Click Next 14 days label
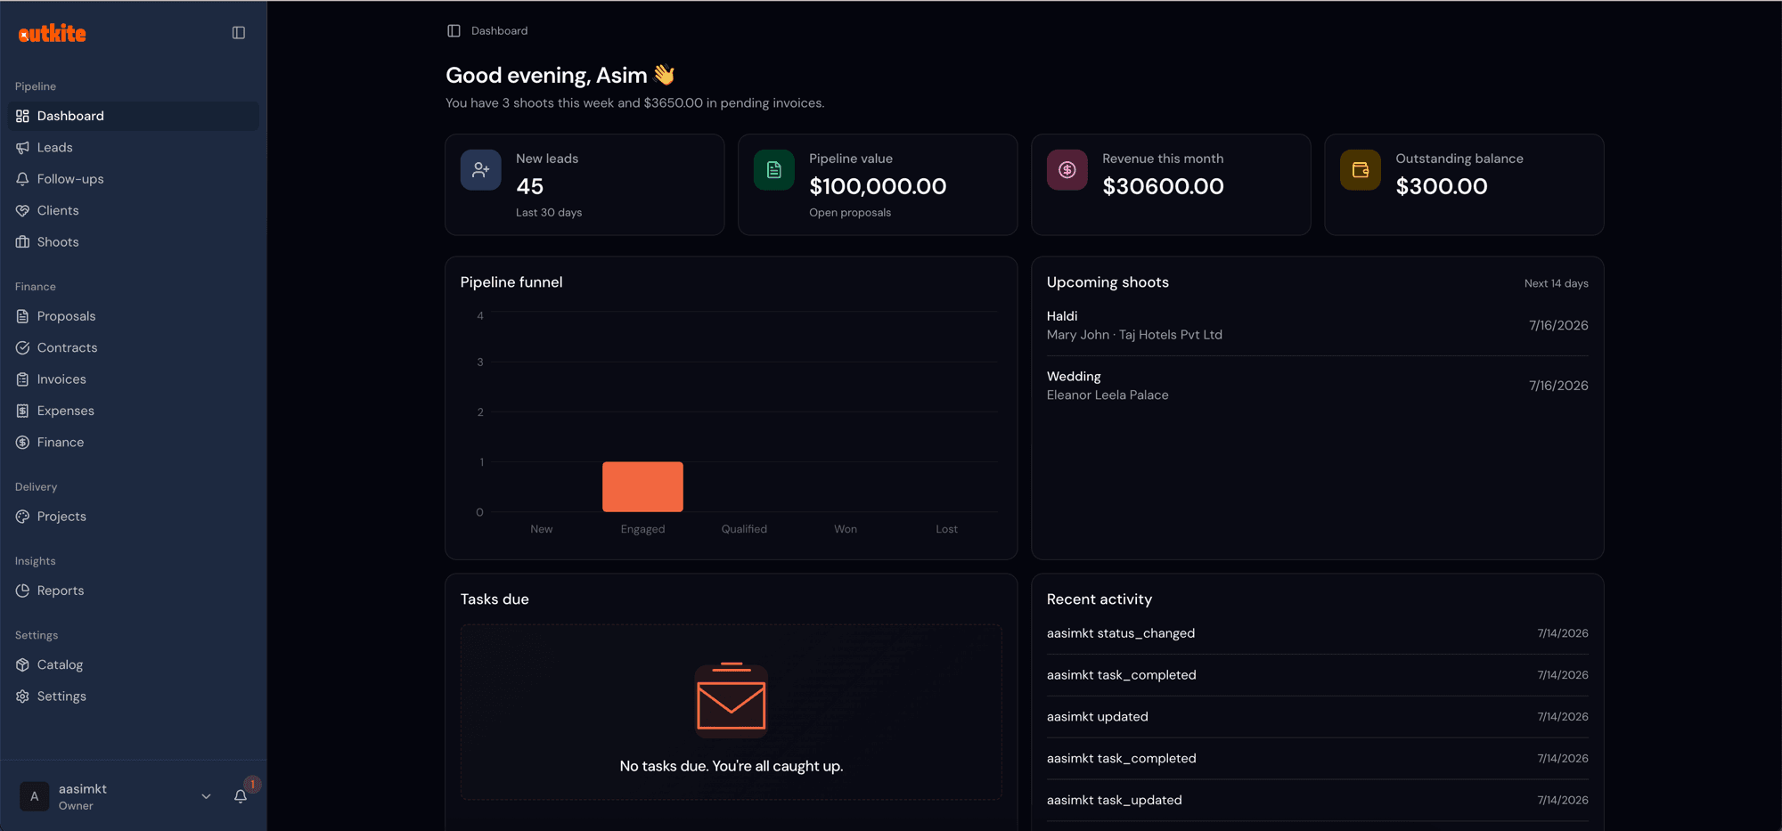This screenshot has height=831, width=1782. [1556, 283]
